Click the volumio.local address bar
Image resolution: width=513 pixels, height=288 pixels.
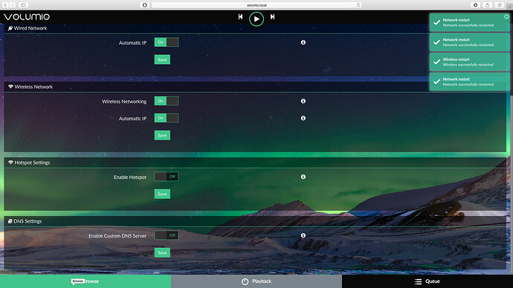[x=256, y=5]
